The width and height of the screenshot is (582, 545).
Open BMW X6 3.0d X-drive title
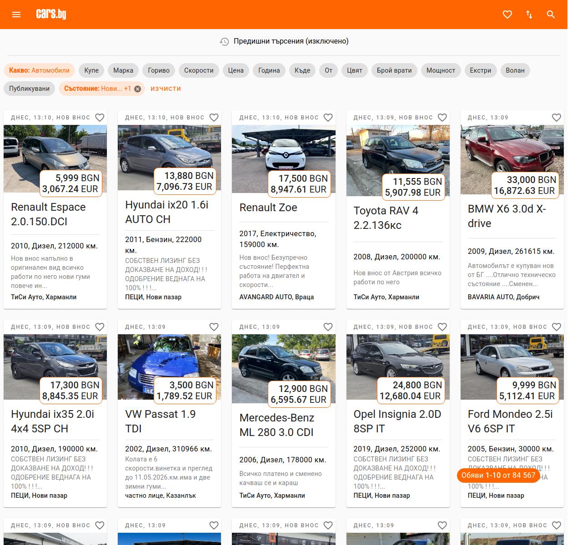click(x=507, y=216)
